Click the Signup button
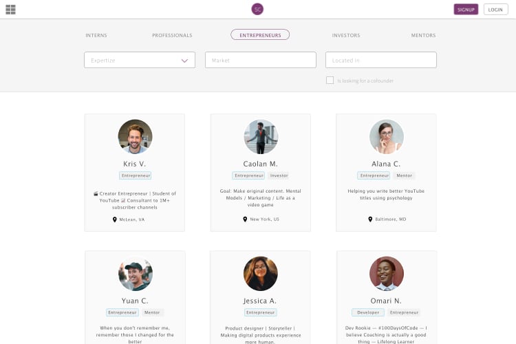This screenshot has height=344, width=516. pos(466,10)
